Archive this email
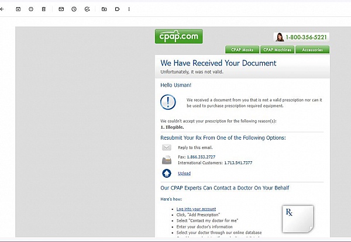The width and height of the screenshot is (351, 242). [18, 9]
